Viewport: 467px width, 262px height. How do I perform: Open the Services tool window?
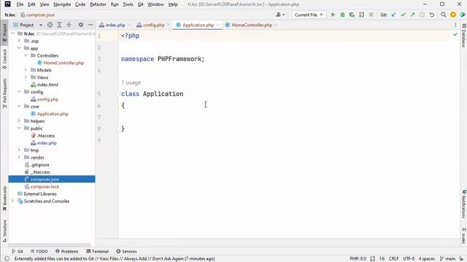126,251
